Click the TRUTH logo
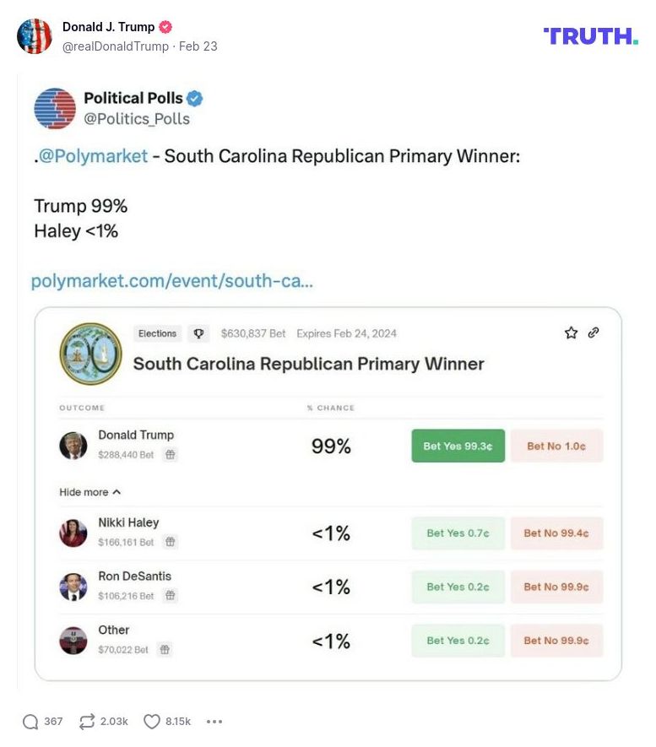Image resolution: width=656 pixels, height=747 pixels. [591, 36]
